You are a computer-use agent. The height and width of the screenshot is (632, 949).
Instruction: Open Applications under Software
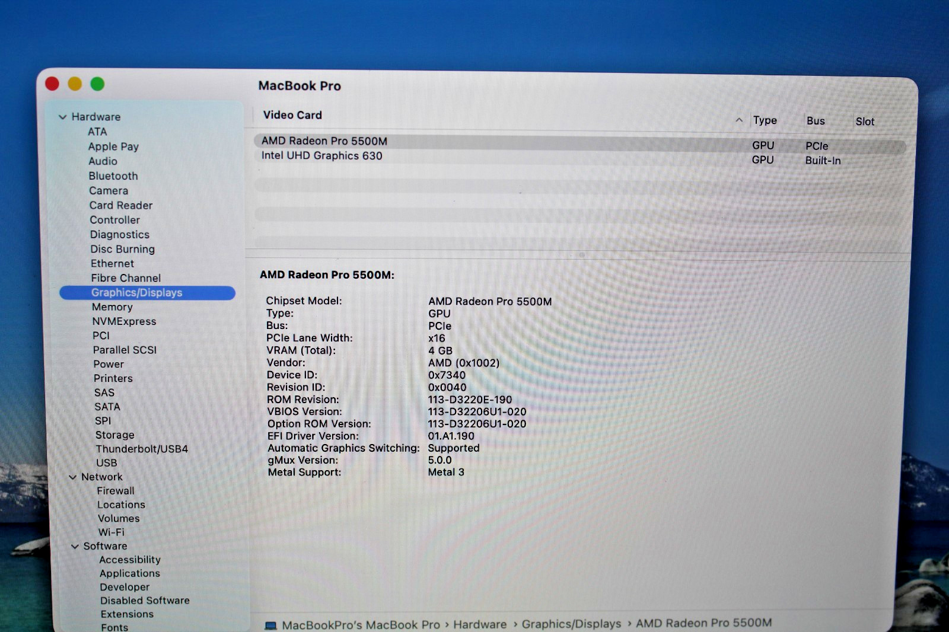tap(129, 573)
